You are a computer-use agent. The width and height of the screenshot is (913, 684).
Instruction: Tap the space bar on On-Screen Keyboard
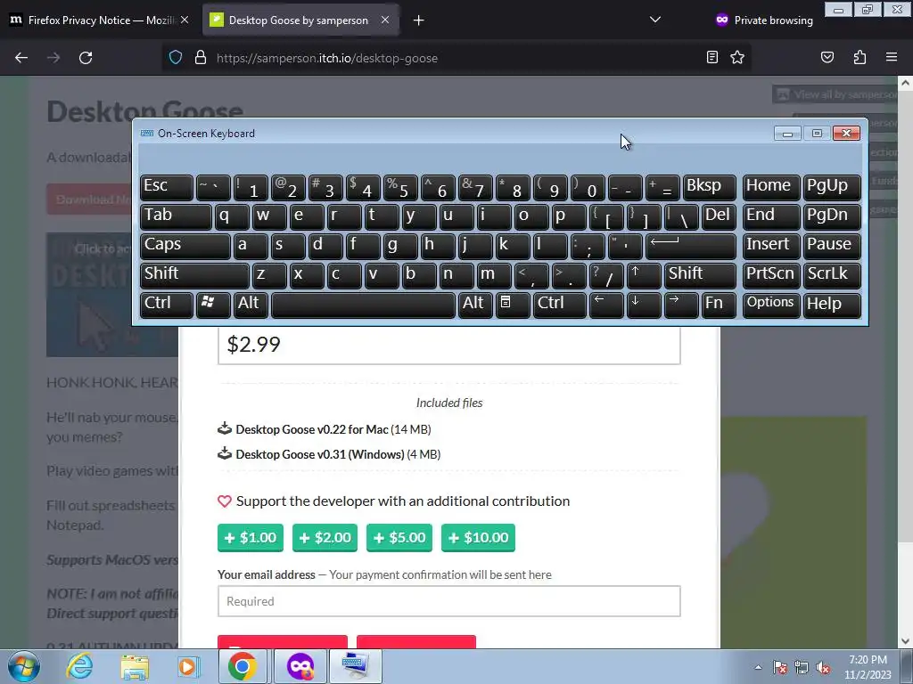[x=364, y=304]
